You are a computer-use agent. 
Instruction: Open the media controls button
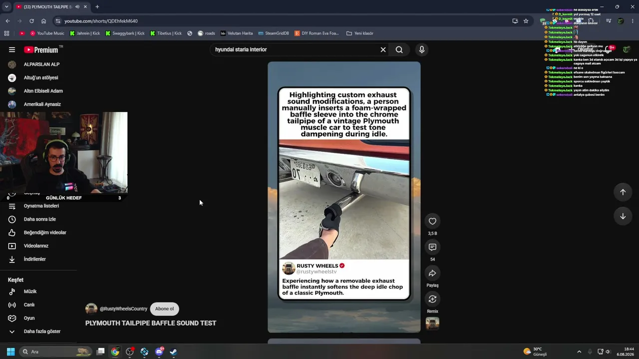[609, 21]
